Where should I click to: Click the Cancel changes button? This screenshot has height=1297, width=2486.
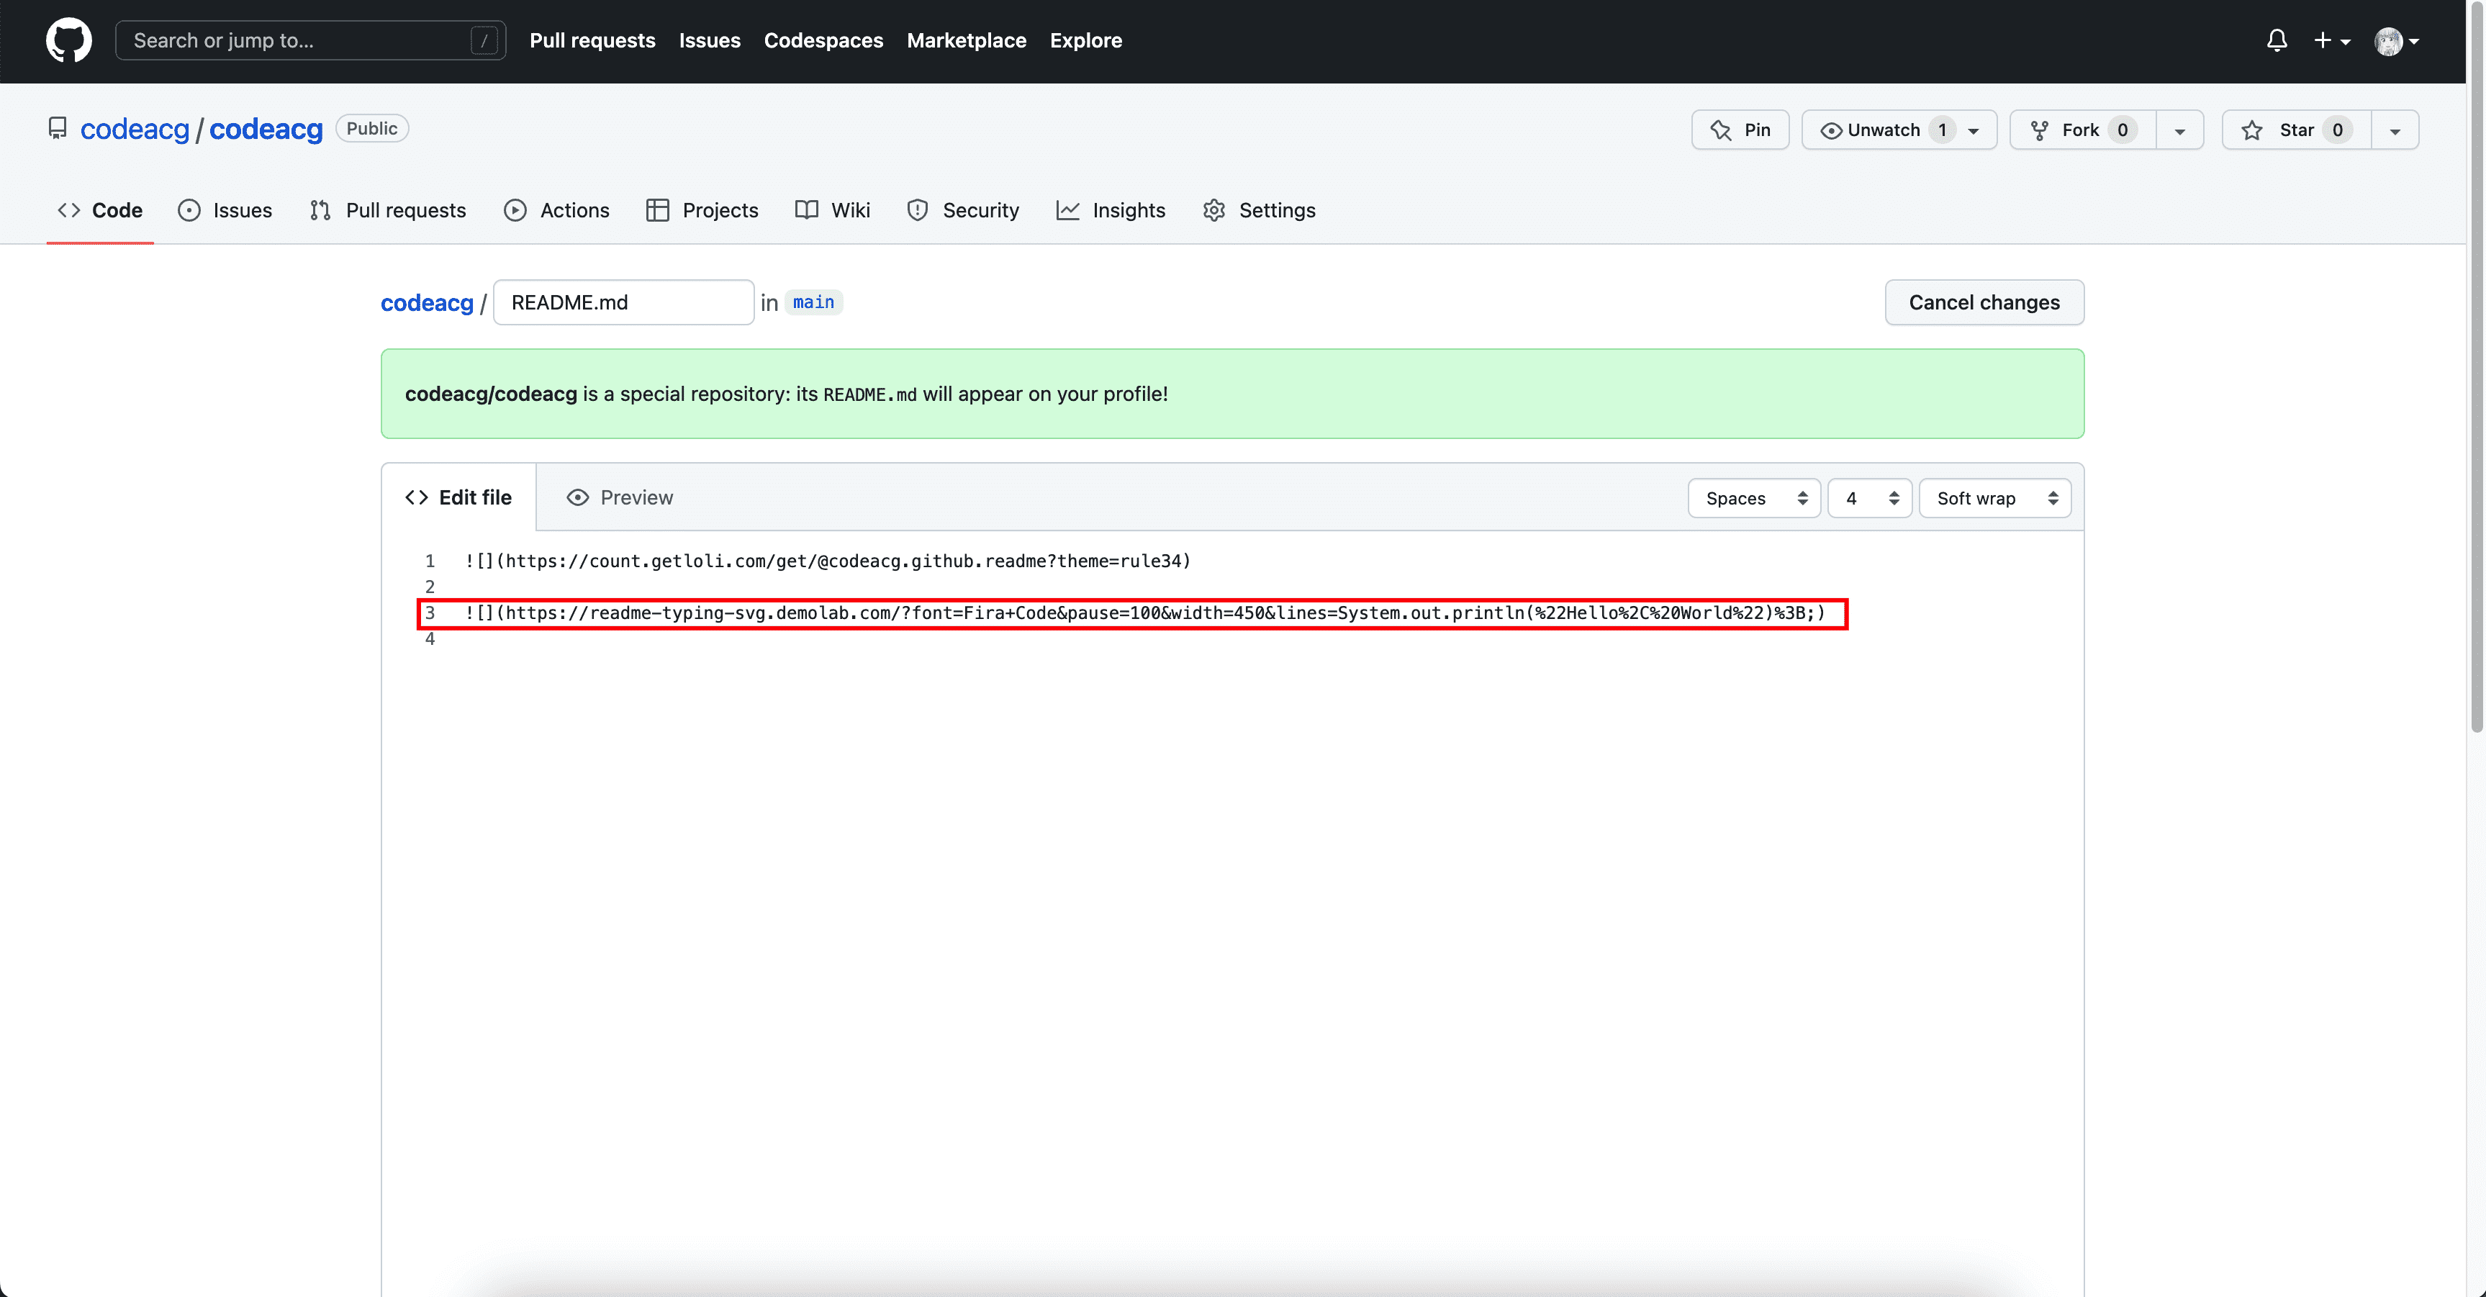click(1984, 302)
